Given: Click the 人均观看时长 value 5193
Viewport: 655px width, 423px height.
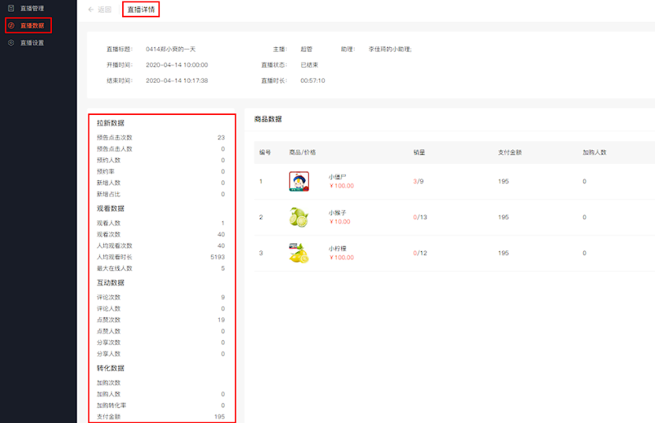Looking at the screenshot, I should point(218,257).
